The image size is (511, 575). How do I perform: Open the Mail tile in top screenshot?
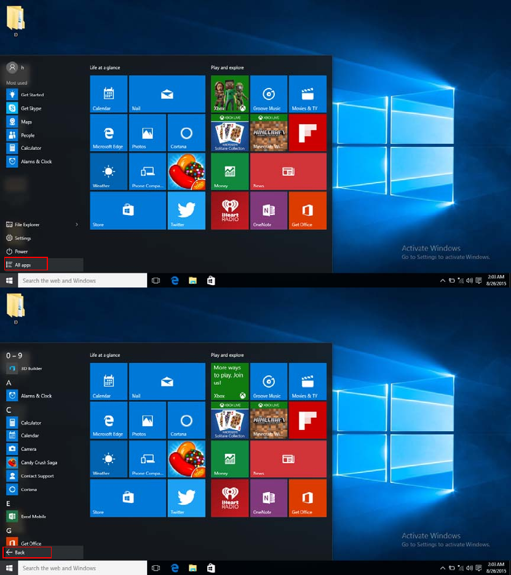point(167,94)
